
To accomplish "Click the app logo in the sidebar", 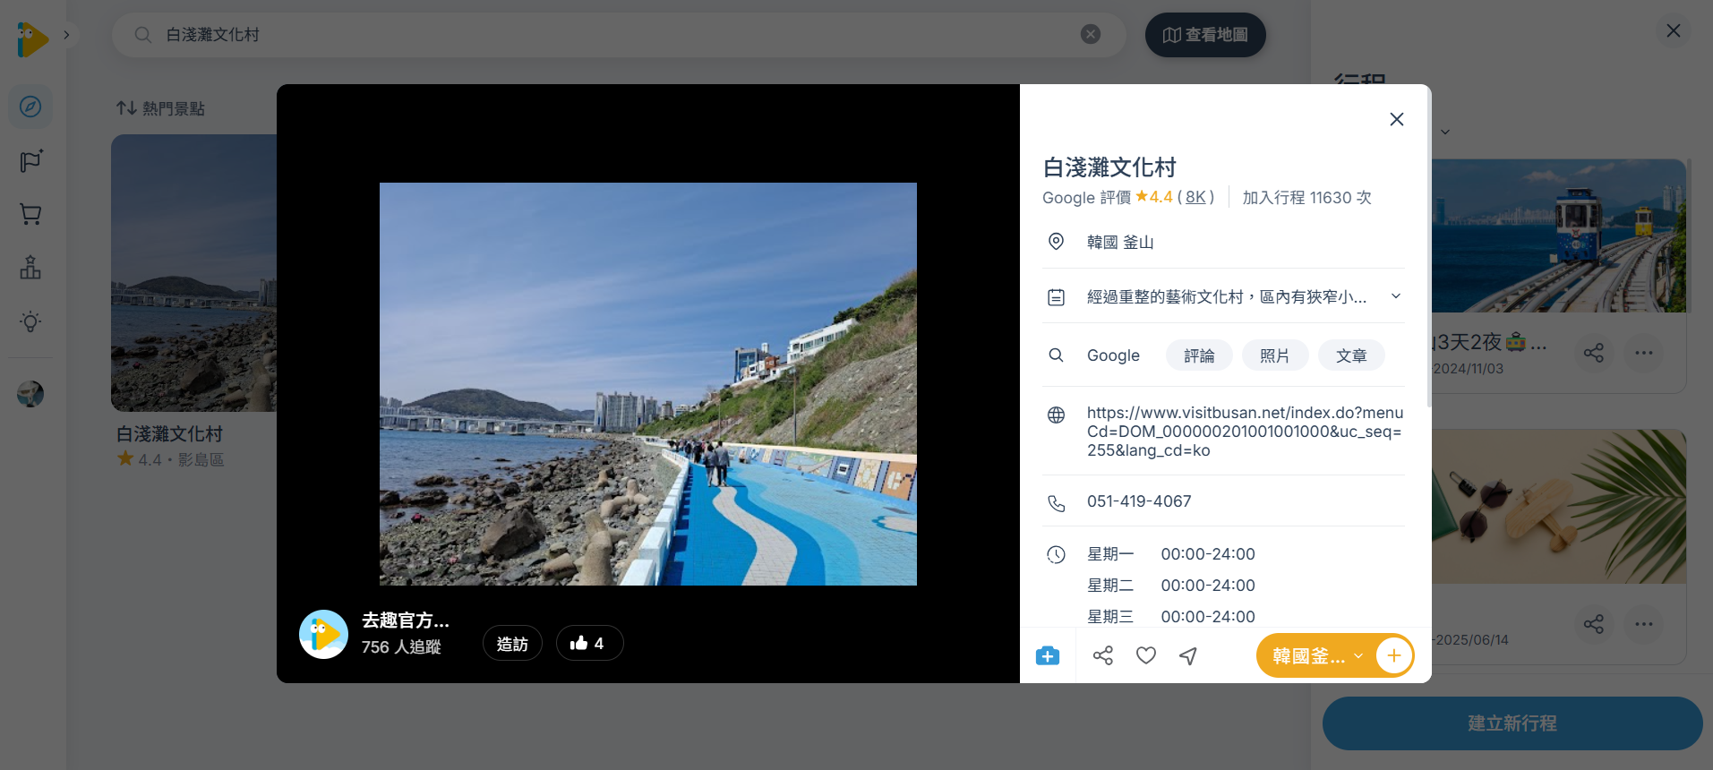I will pos(32,39).
